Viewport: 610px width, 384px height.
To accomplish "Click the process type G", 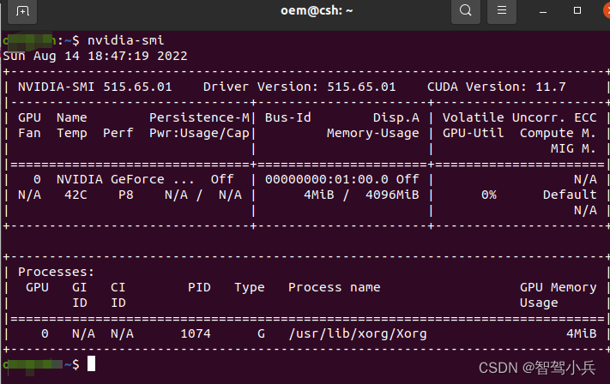I will point(261,333).
